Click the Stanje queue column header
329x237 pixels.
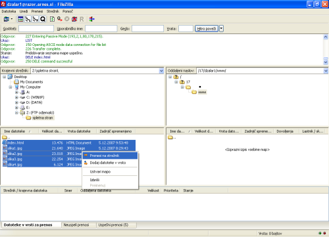(204, 190)
